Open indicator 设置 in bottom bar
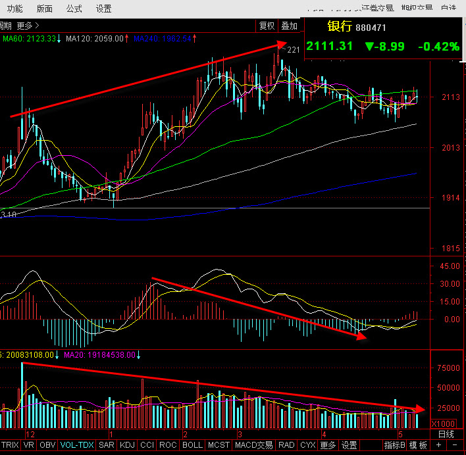This screenshot has width=466, height=455. click(349, 445)
